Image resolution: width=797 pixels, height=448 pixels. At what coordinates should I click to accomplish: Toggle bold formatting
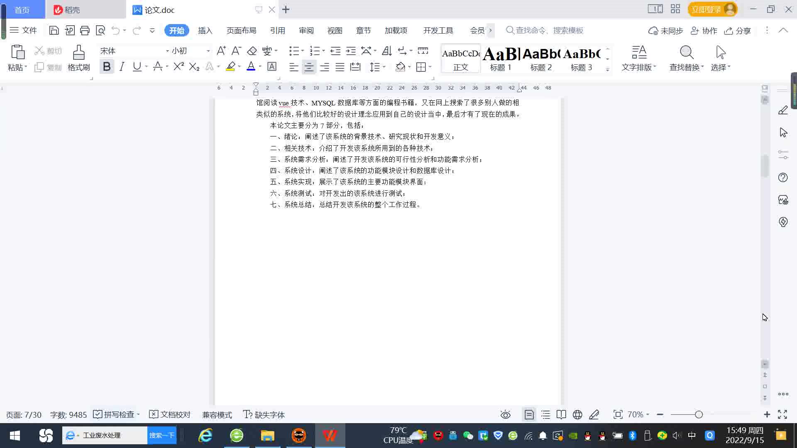107,67
